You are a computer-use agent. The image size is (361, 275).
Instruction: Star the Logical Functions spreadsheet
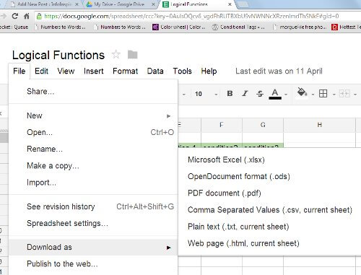pyautogui.click(x=116, y=54)
